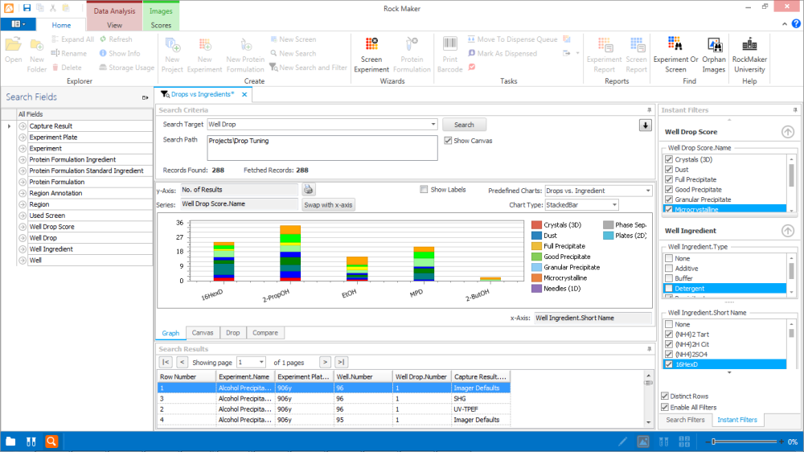Go to last results page
The image size is (804, 452).
pos(341,362)
